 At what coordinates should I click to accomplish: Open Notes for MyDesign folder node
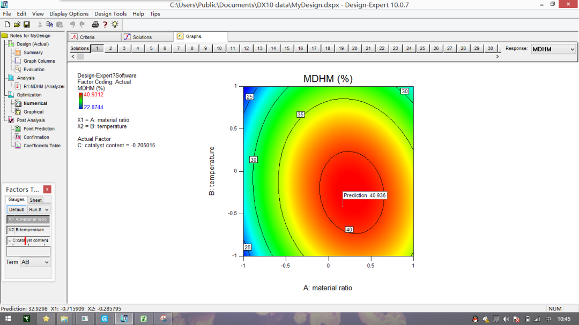click(30, 36)
